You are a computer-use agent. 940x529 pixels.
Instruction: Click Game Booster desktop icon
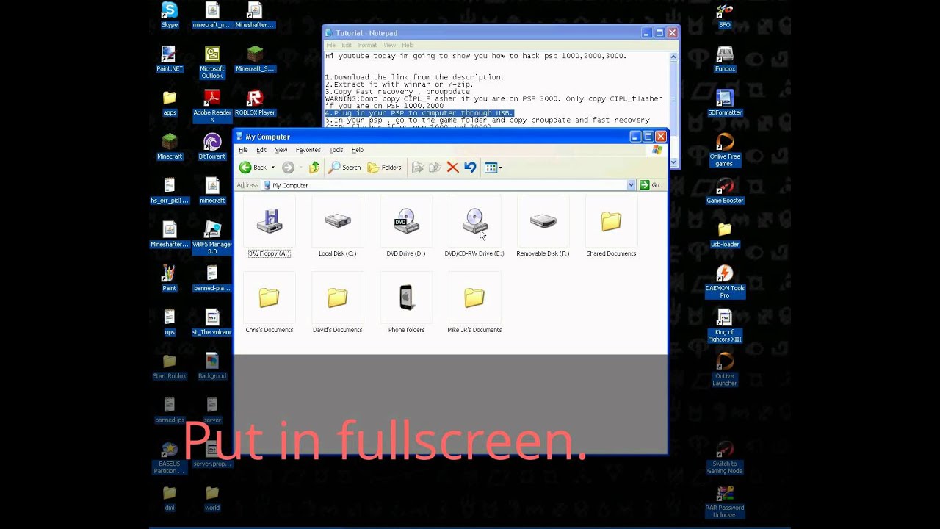coord(725,190)
